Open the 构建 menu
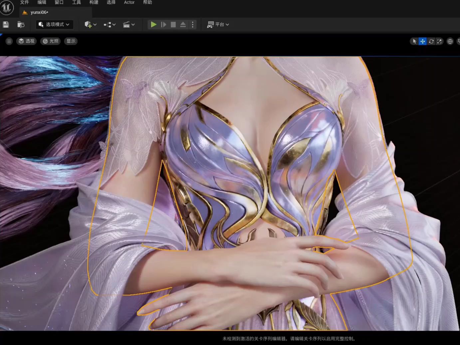460x345 pixels. pos(94,2)
